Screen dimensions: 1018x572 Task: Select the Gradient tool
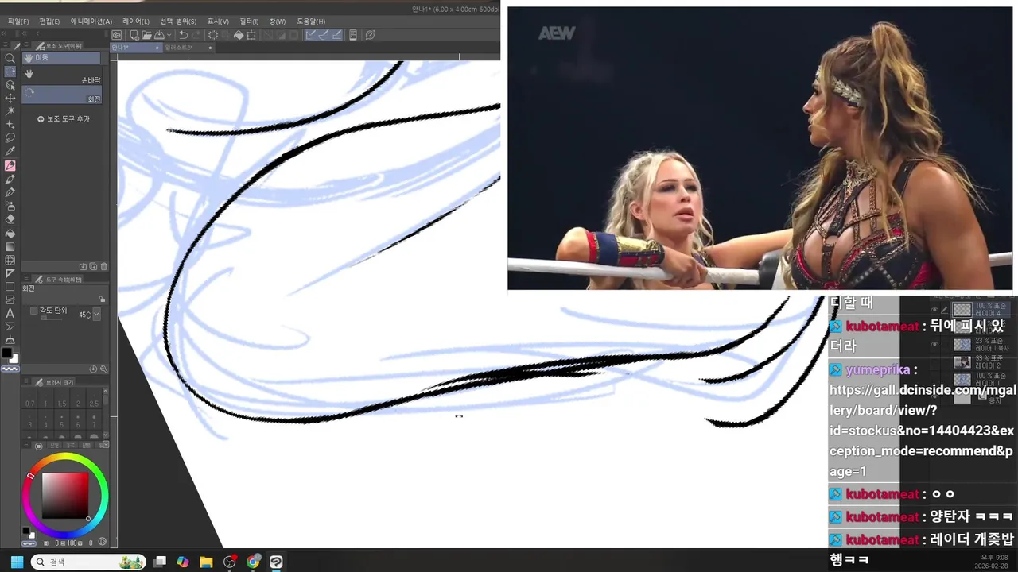click(x=10, y=246)
